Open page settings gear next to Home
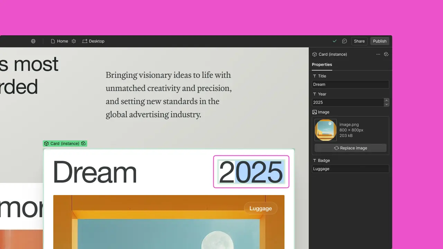The width and height of the screenshot is (443, 249). pos(74,41)
